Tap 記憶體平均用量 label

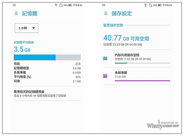[x=24, y=42]
